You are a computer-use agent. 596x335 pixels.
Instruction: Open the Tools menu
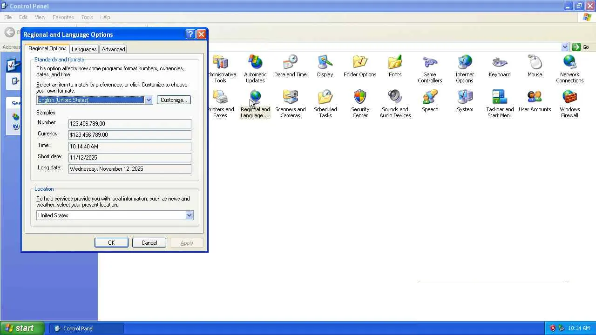[87, 17]
